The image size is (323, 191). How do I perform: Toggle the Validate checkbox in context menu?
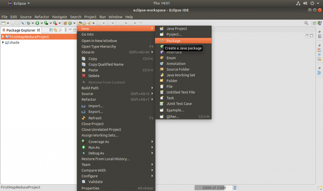[84, 182]
